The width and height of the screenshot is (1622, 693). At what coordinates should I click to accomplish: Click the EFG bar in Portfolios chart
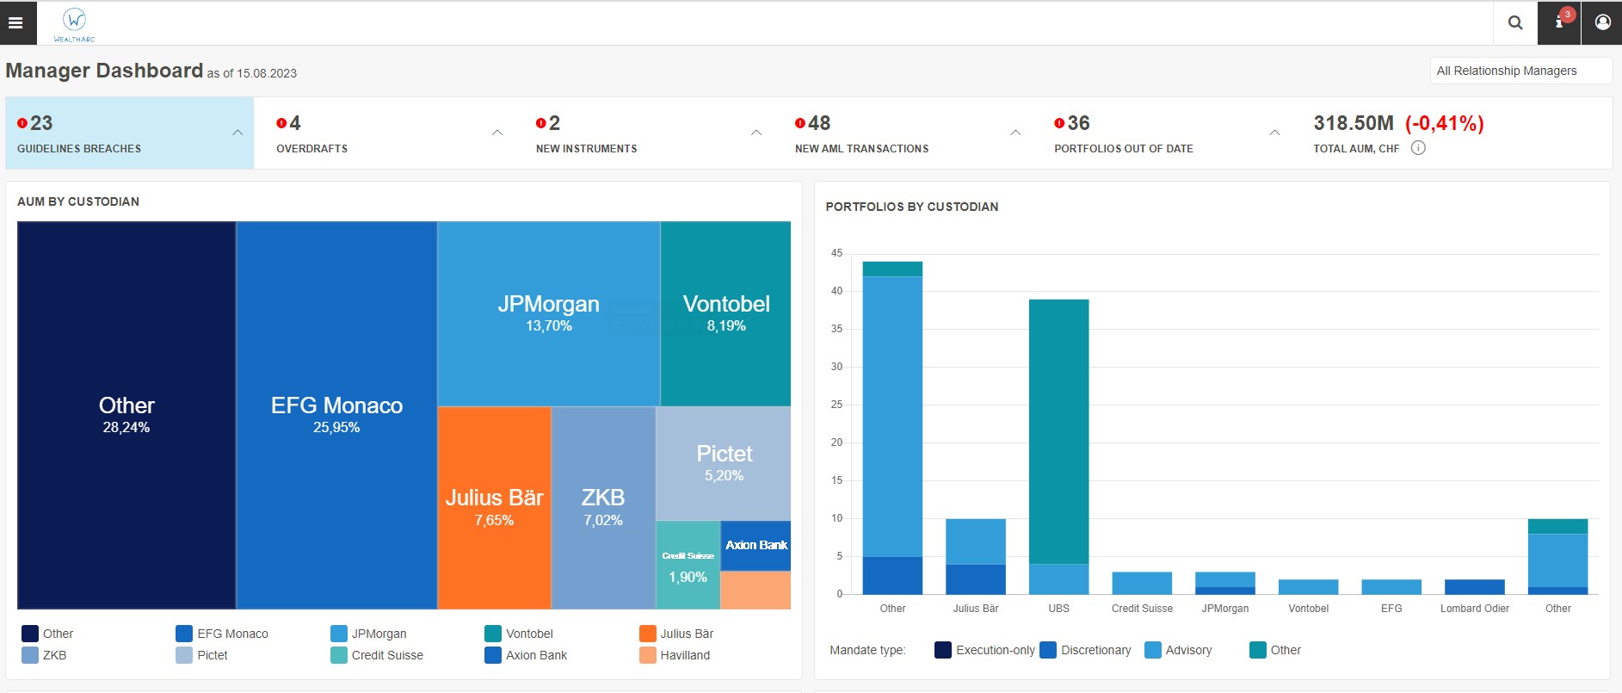point(1391,586)
